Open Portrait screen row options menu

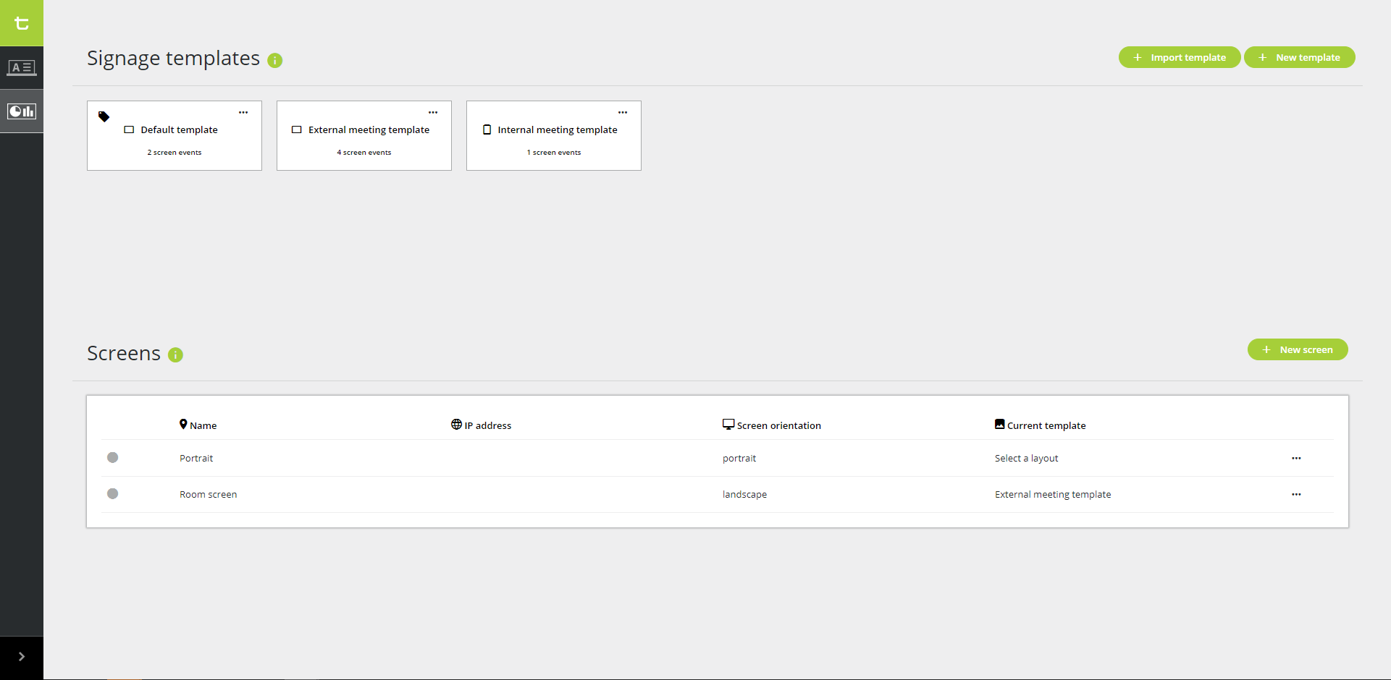click(x=1296, y=459)
